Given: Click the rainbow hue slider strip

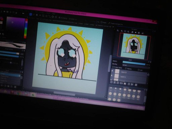Looking at the screenshot, I should (26, 29).
